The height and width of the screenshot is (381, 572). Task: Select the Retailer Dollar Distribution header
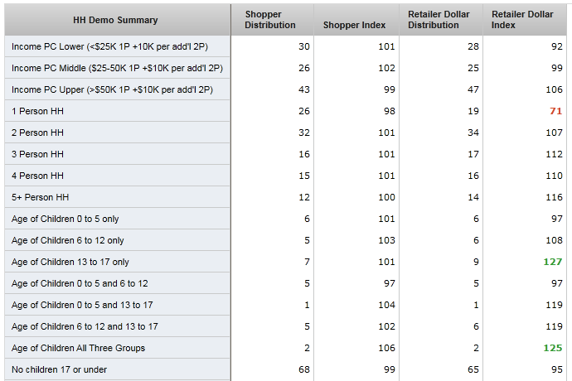tap(439, 20)
